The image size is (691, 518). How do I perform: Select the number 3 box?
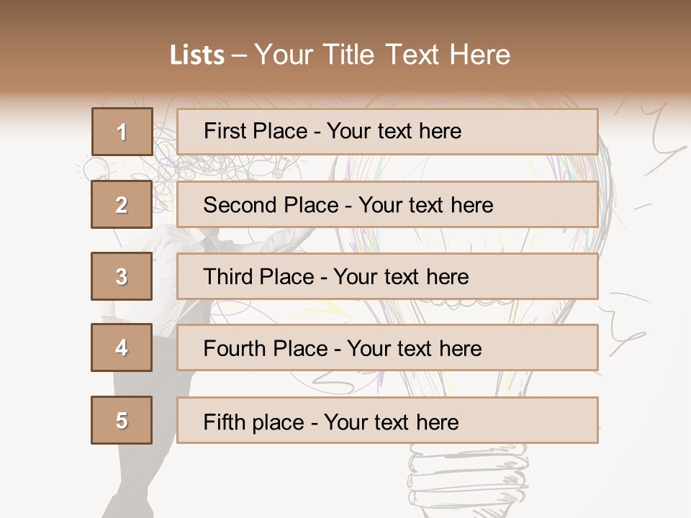122,276
